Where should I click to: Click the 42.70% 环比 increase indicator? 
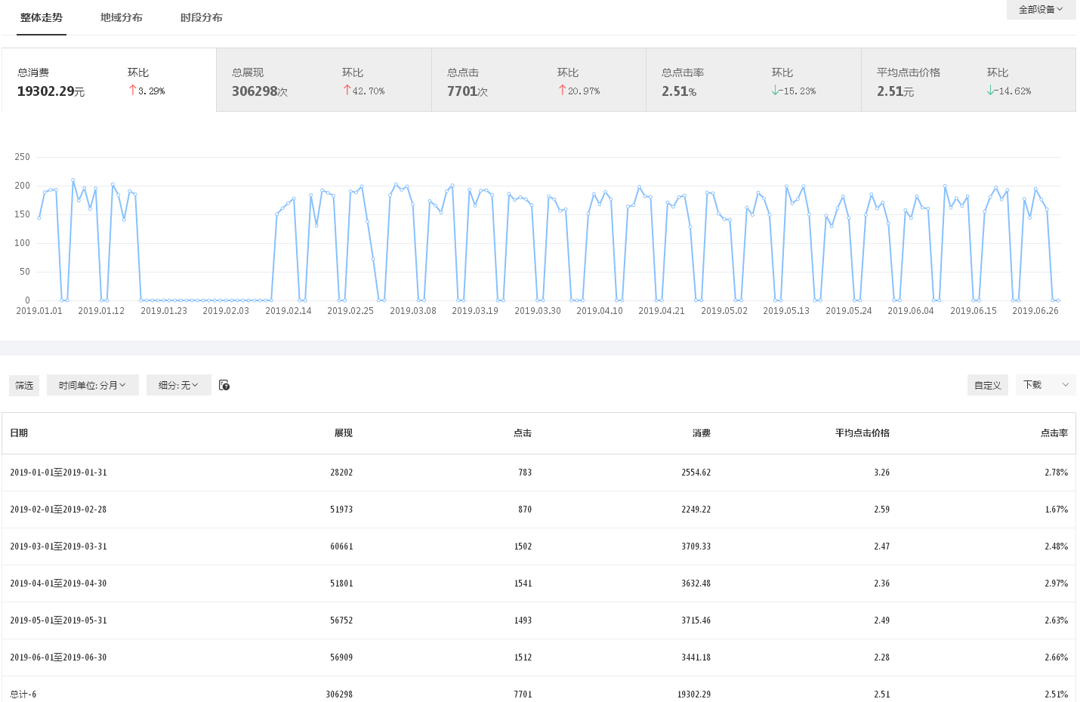click(364, 91)
